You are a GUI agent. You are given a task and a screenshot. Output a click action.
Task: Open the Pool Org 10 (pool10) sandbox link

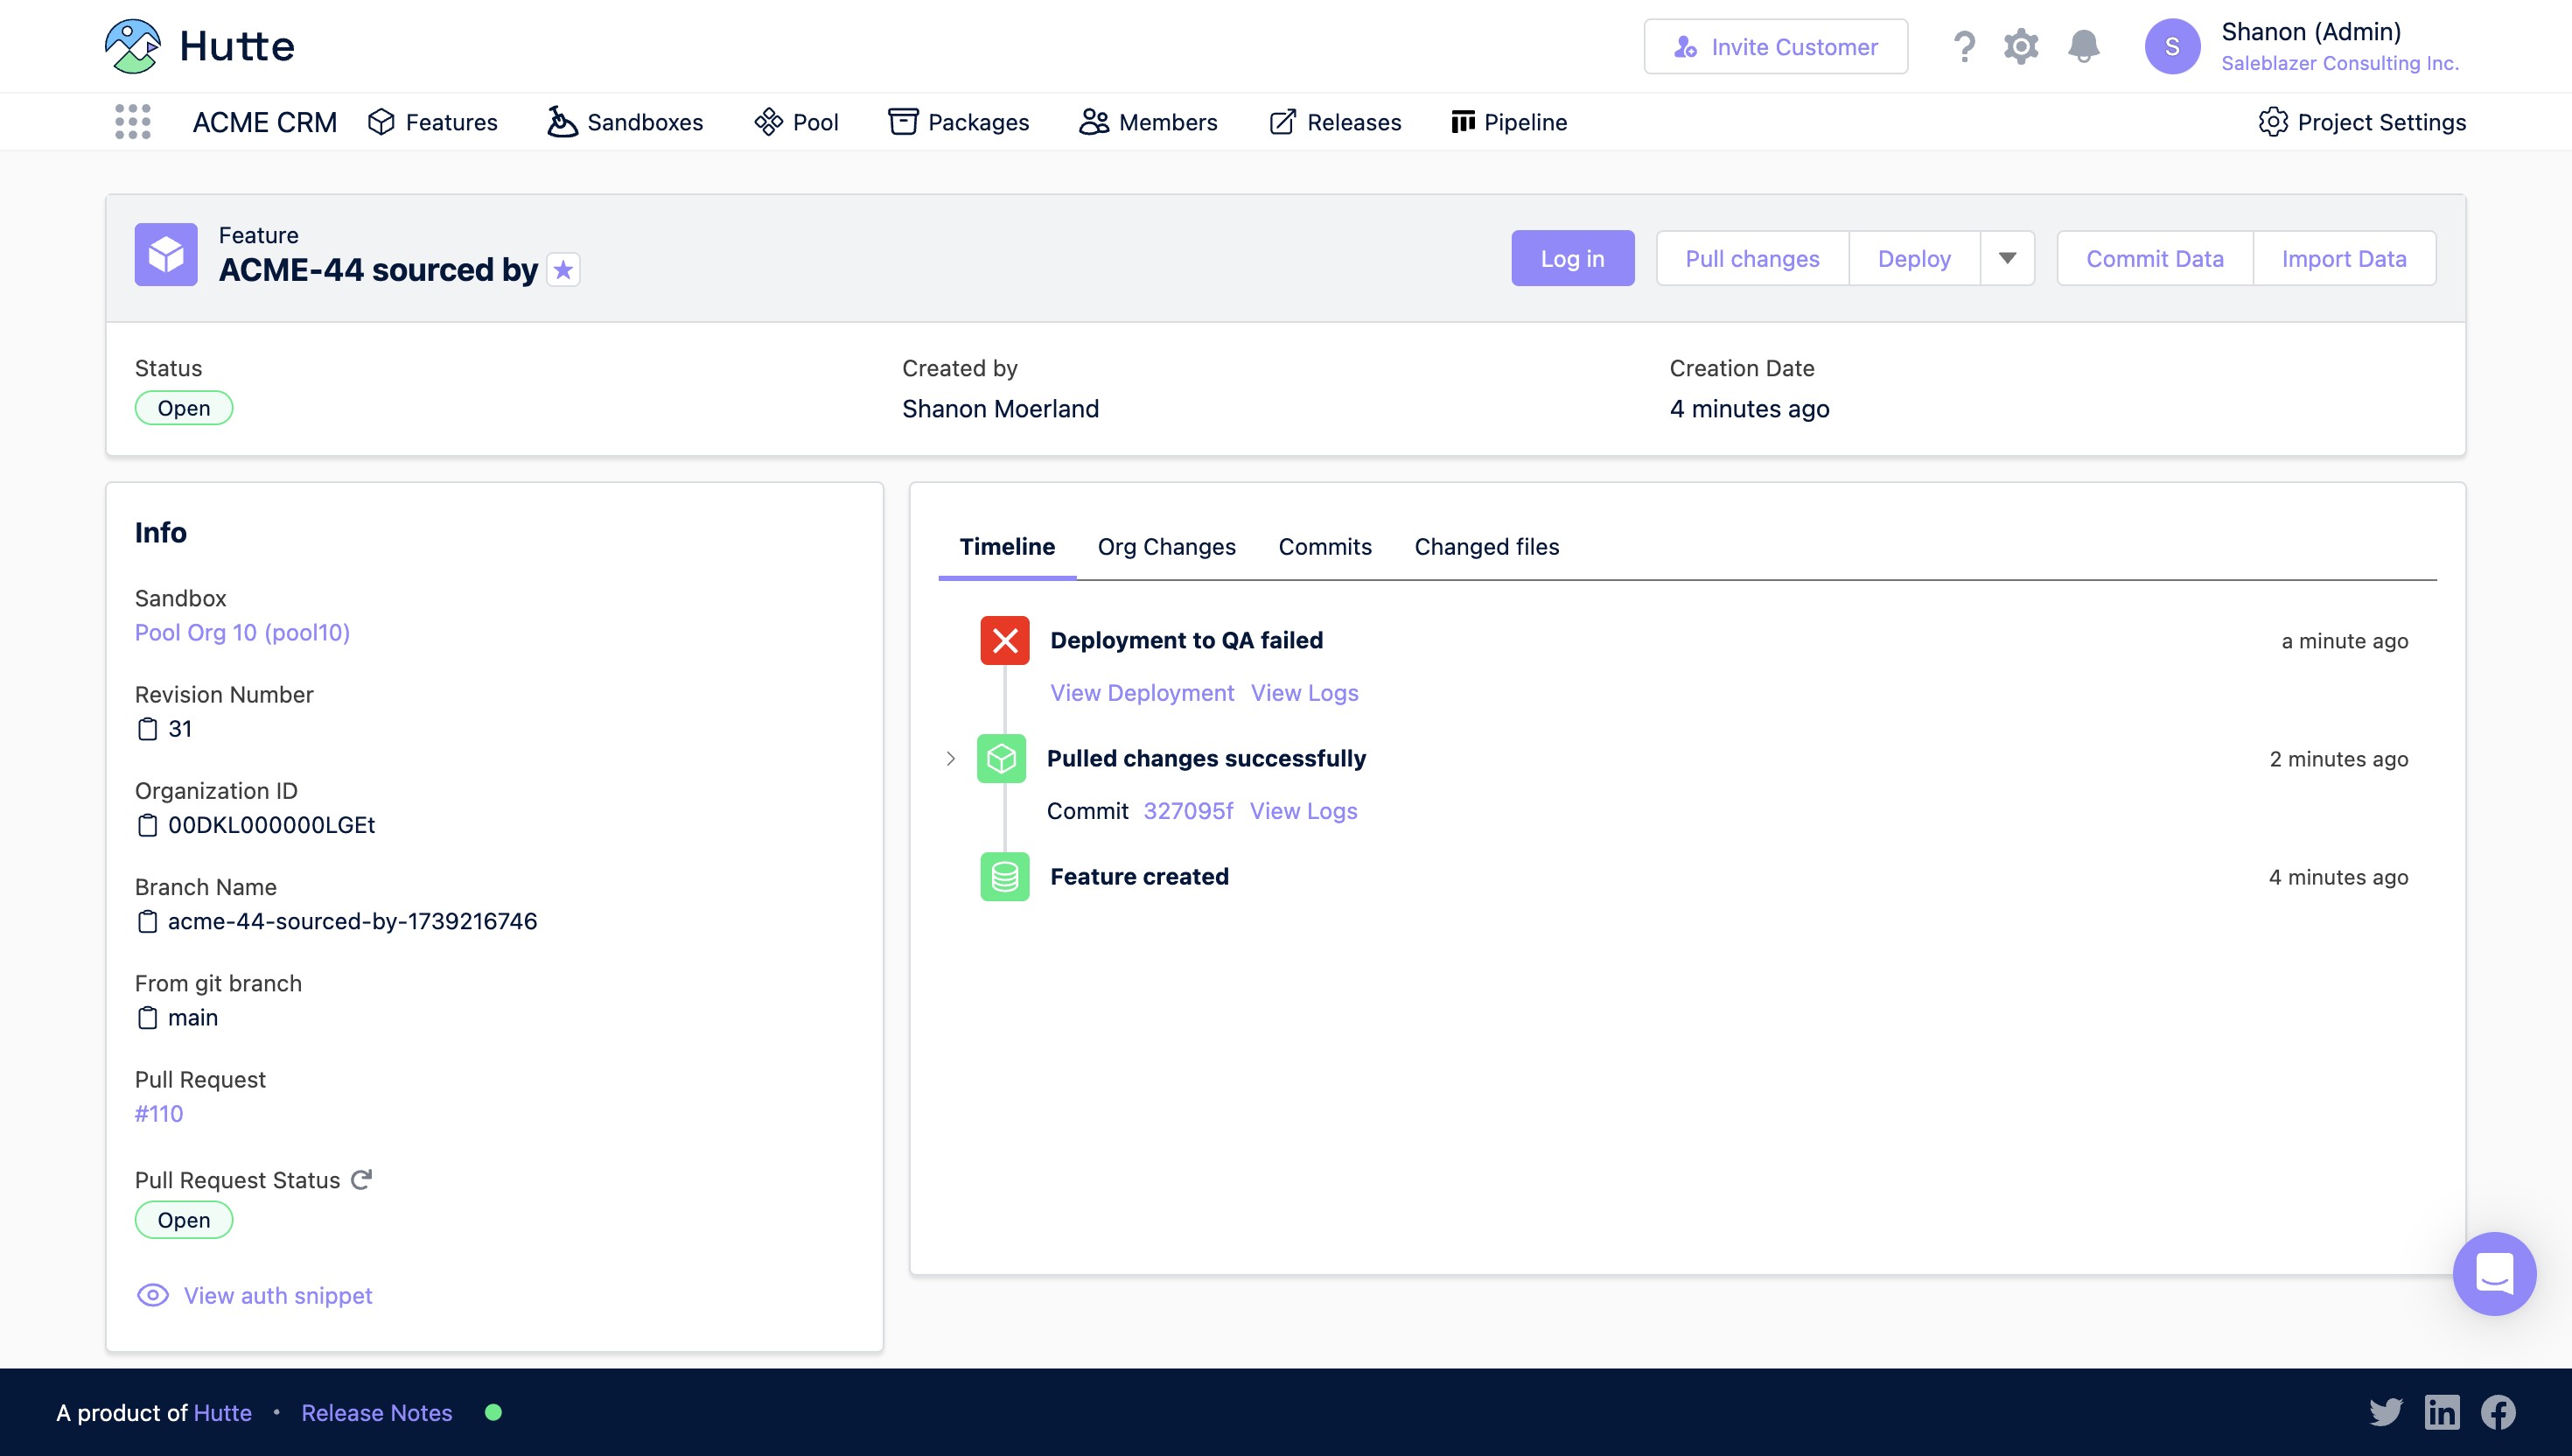[x=243, y=633]
